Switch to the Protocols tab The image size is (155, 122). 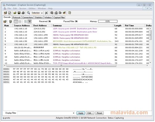16,17
